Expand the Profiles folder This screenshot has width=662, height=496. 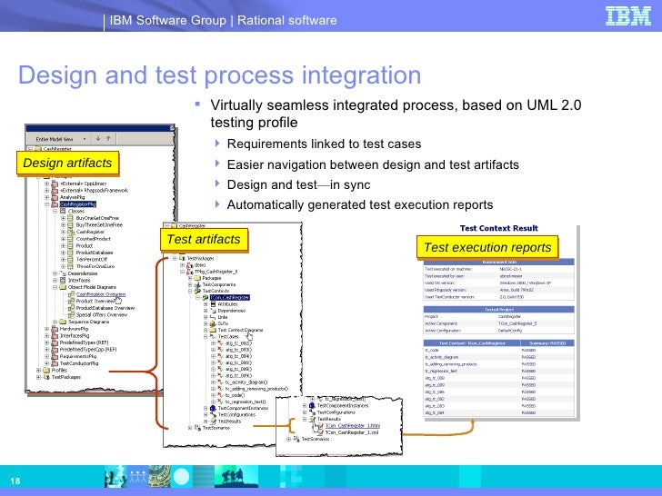[x=39, y=371]
